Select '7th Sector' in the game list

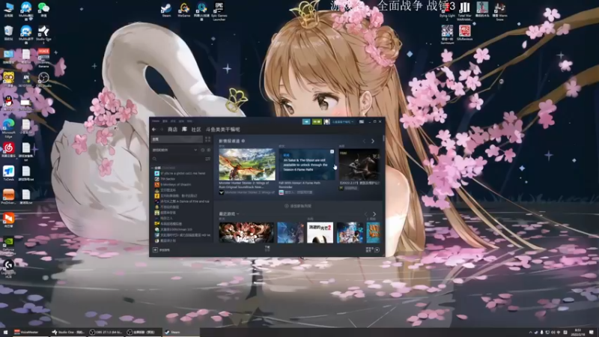coord(168,179)
